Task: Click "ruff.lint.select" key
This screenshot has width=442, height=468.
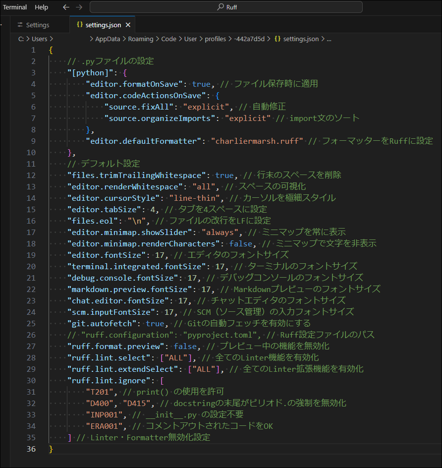Action: (x=109, y=358)
